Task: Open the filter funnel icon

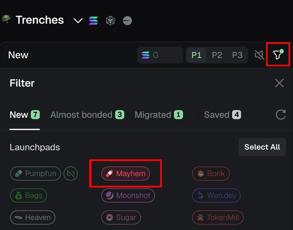Action: pyautogui.click(x=278, y=55)
